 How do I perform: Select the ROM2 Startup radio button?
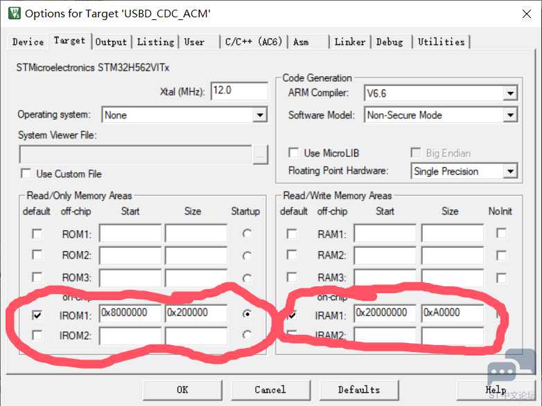pos(247,256)
